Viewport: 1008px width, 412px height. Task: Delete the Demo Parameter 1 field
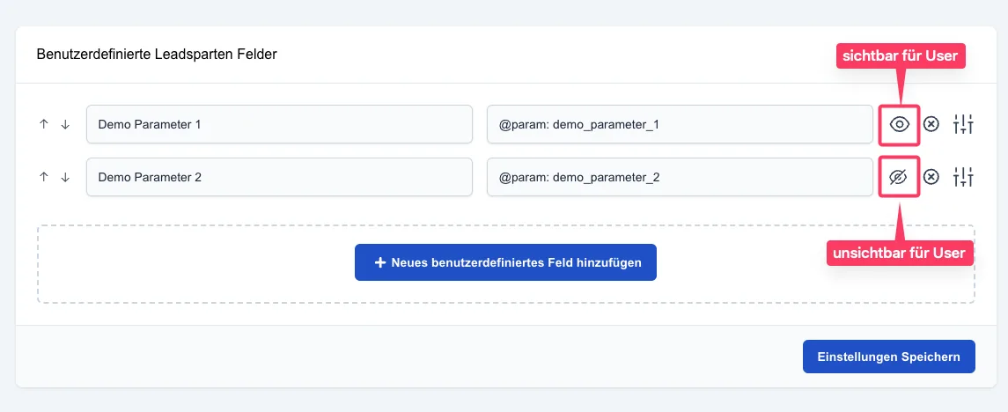[931, 124]
